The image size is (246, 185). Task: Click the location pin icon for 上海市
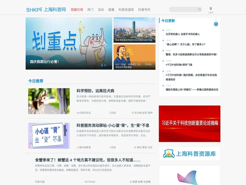211,9
